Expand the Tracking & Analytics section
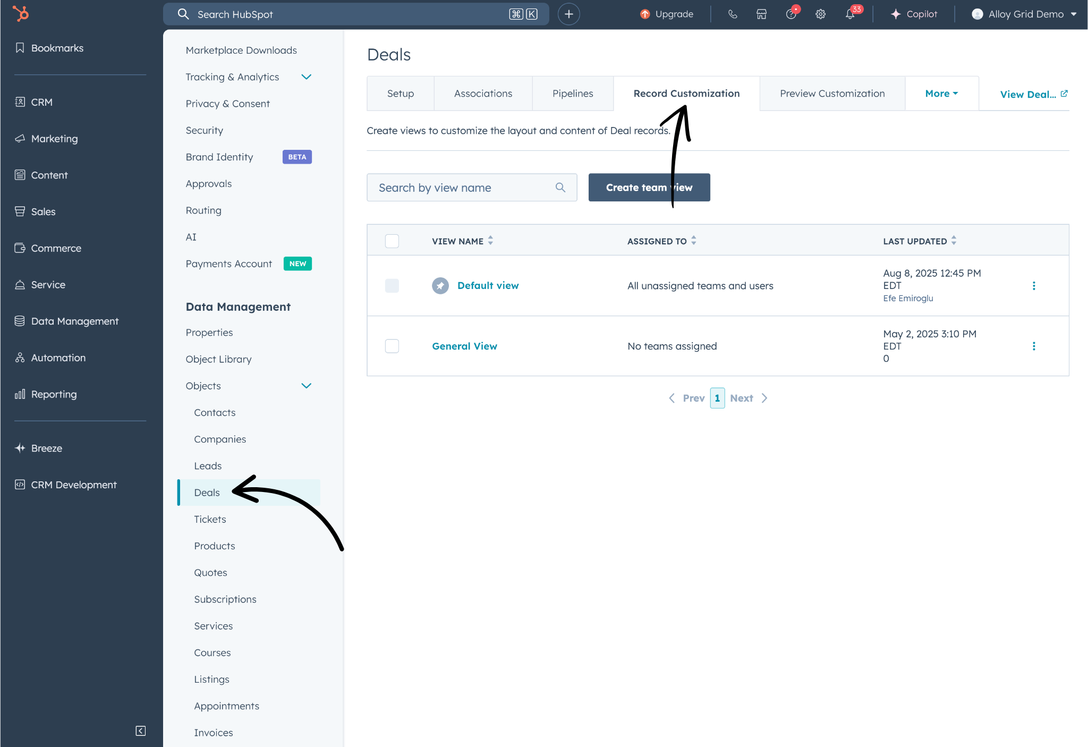Viewport: 1088px width, 747px height. pos(306,77)
